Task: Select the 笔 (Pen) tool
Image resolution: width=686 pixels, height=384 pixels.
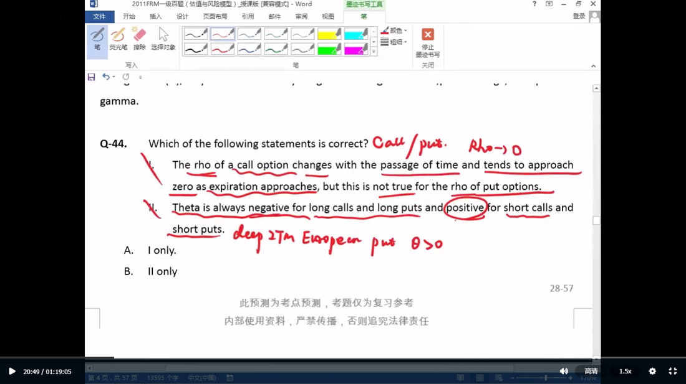Action: [x=97, y=40]
